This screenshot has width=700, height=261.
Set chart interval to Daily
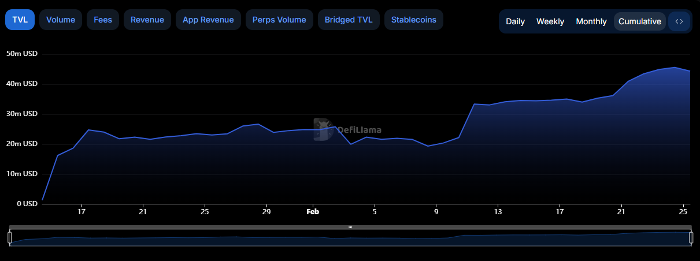(x=515, y=21)
